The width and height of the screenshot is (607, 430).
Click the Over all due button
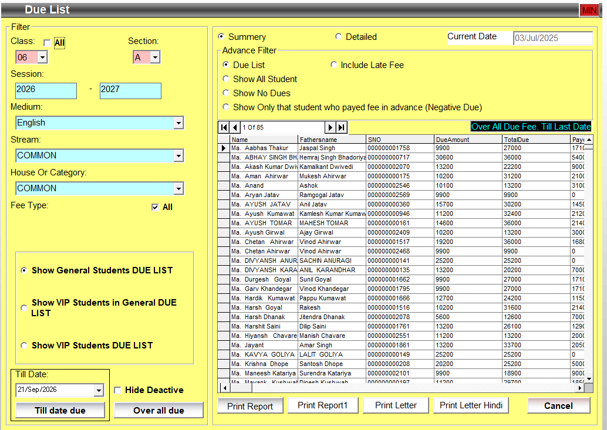tap(159, 410)
